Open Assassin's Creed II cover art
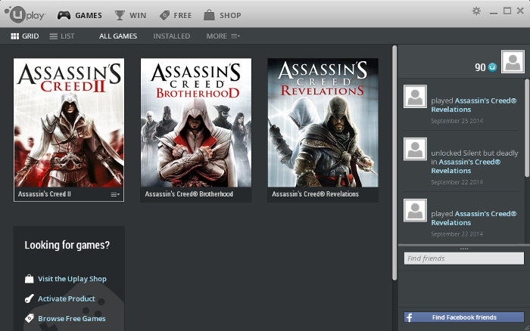The image size is (530, 331). [69, 123]
